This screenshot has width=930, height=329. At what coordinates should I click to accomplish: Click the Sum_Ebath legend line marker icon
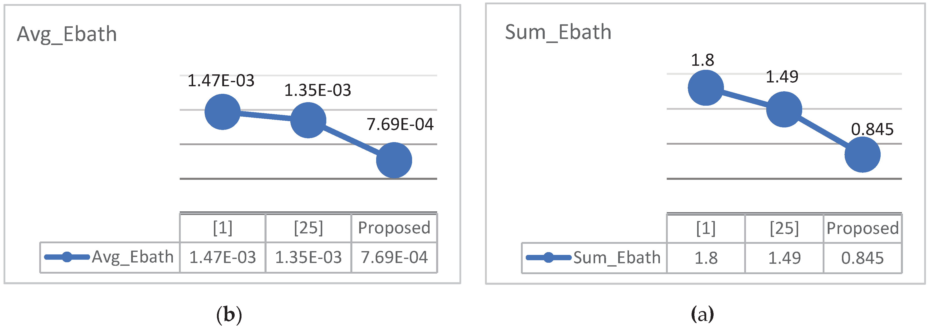click(548, 258)
